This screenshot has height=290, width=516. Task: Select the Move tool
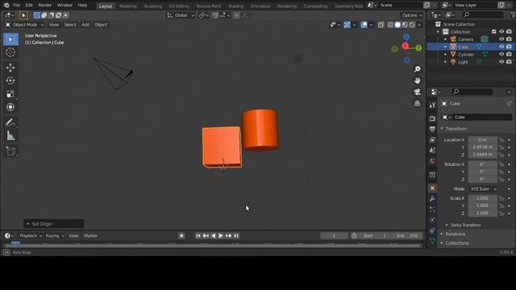coord(10,68)
